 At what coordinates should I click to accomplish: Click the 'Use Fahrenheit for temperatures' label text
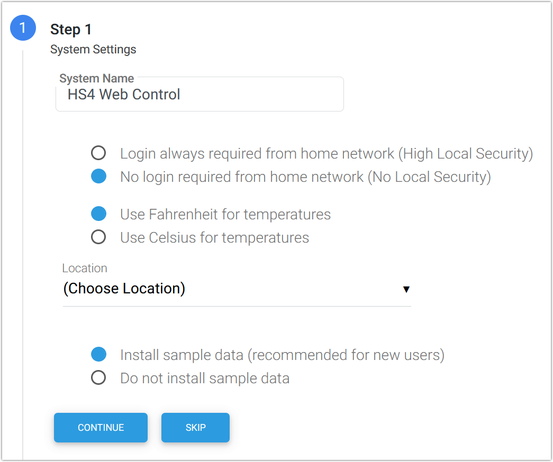click(225, 214)
